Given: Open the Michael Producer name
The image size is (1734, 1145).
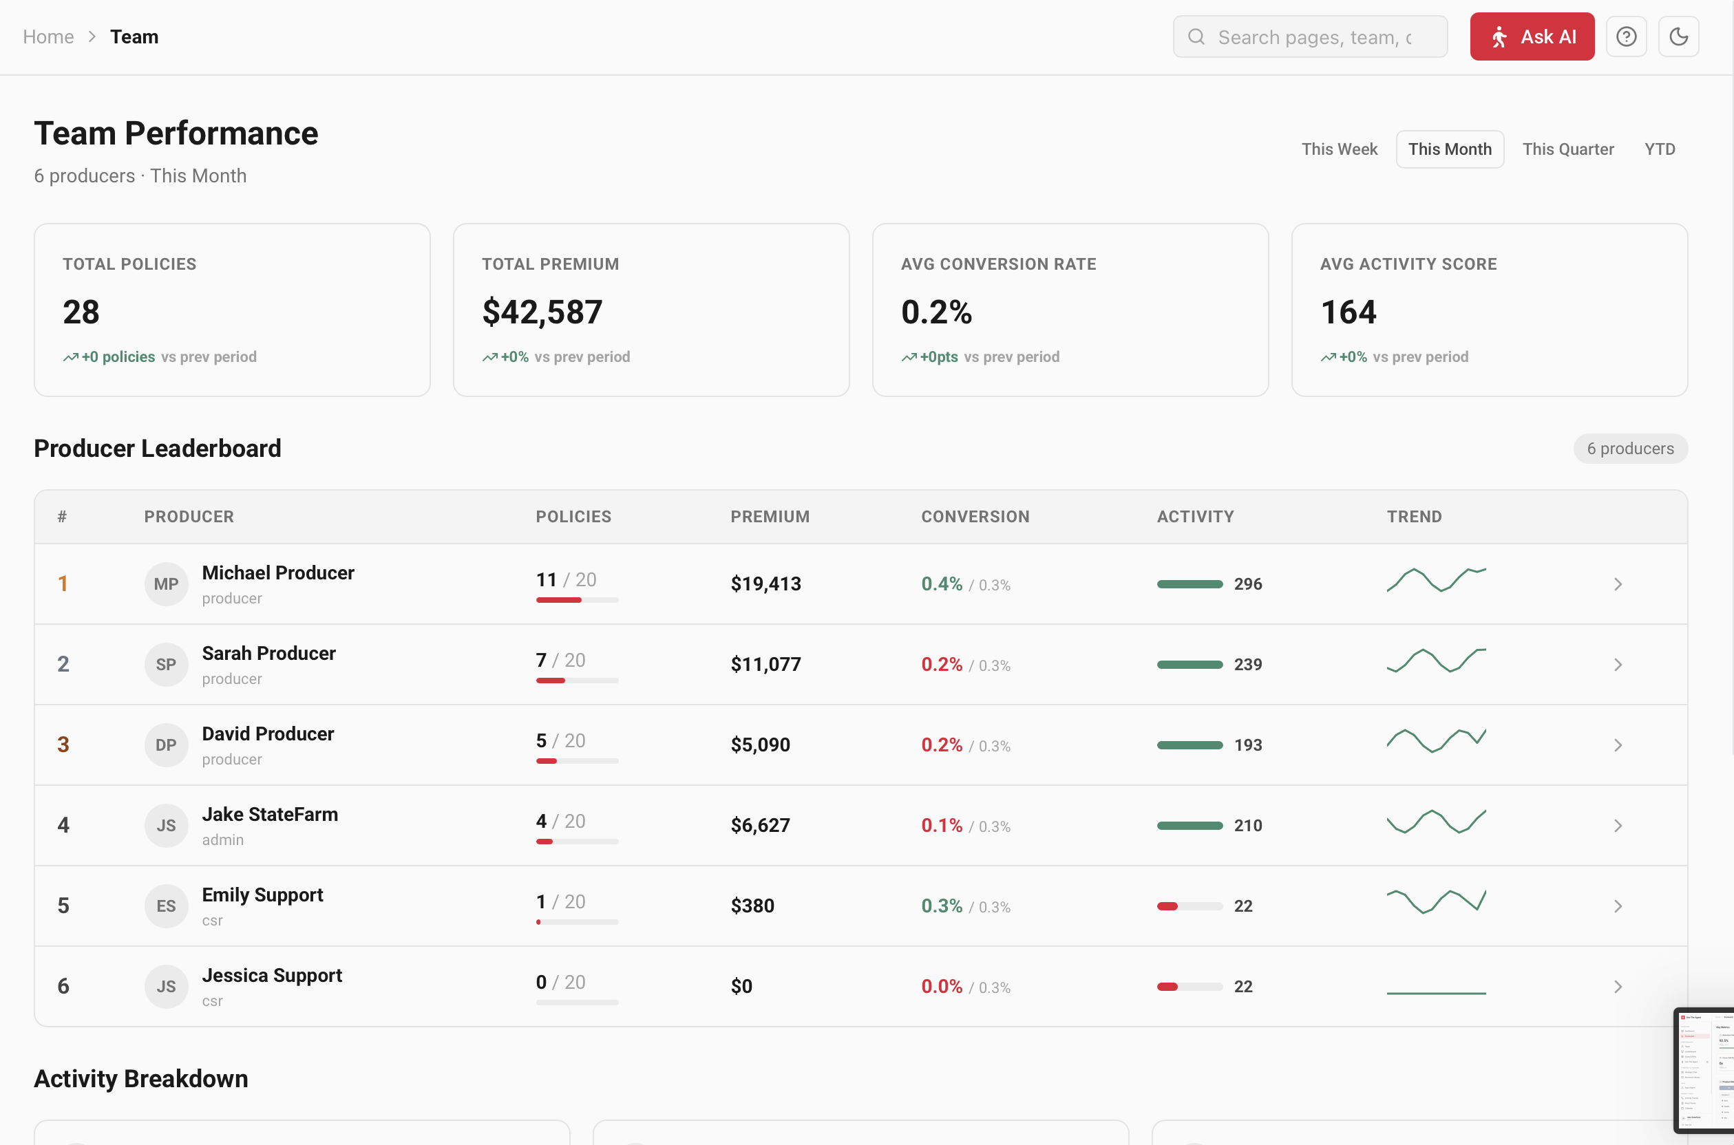Looking at the screenshot, I should (x=278, y=572).
